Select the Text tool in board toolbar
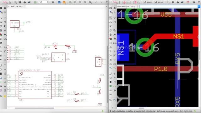 pos(115,74)
